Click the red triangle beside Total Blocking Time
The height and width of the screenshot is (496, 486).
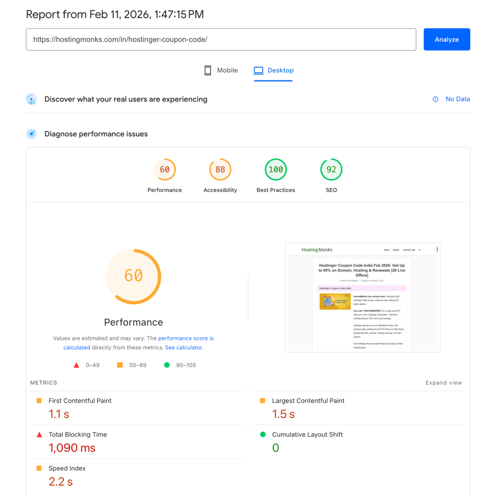click(x=39, y=434)
